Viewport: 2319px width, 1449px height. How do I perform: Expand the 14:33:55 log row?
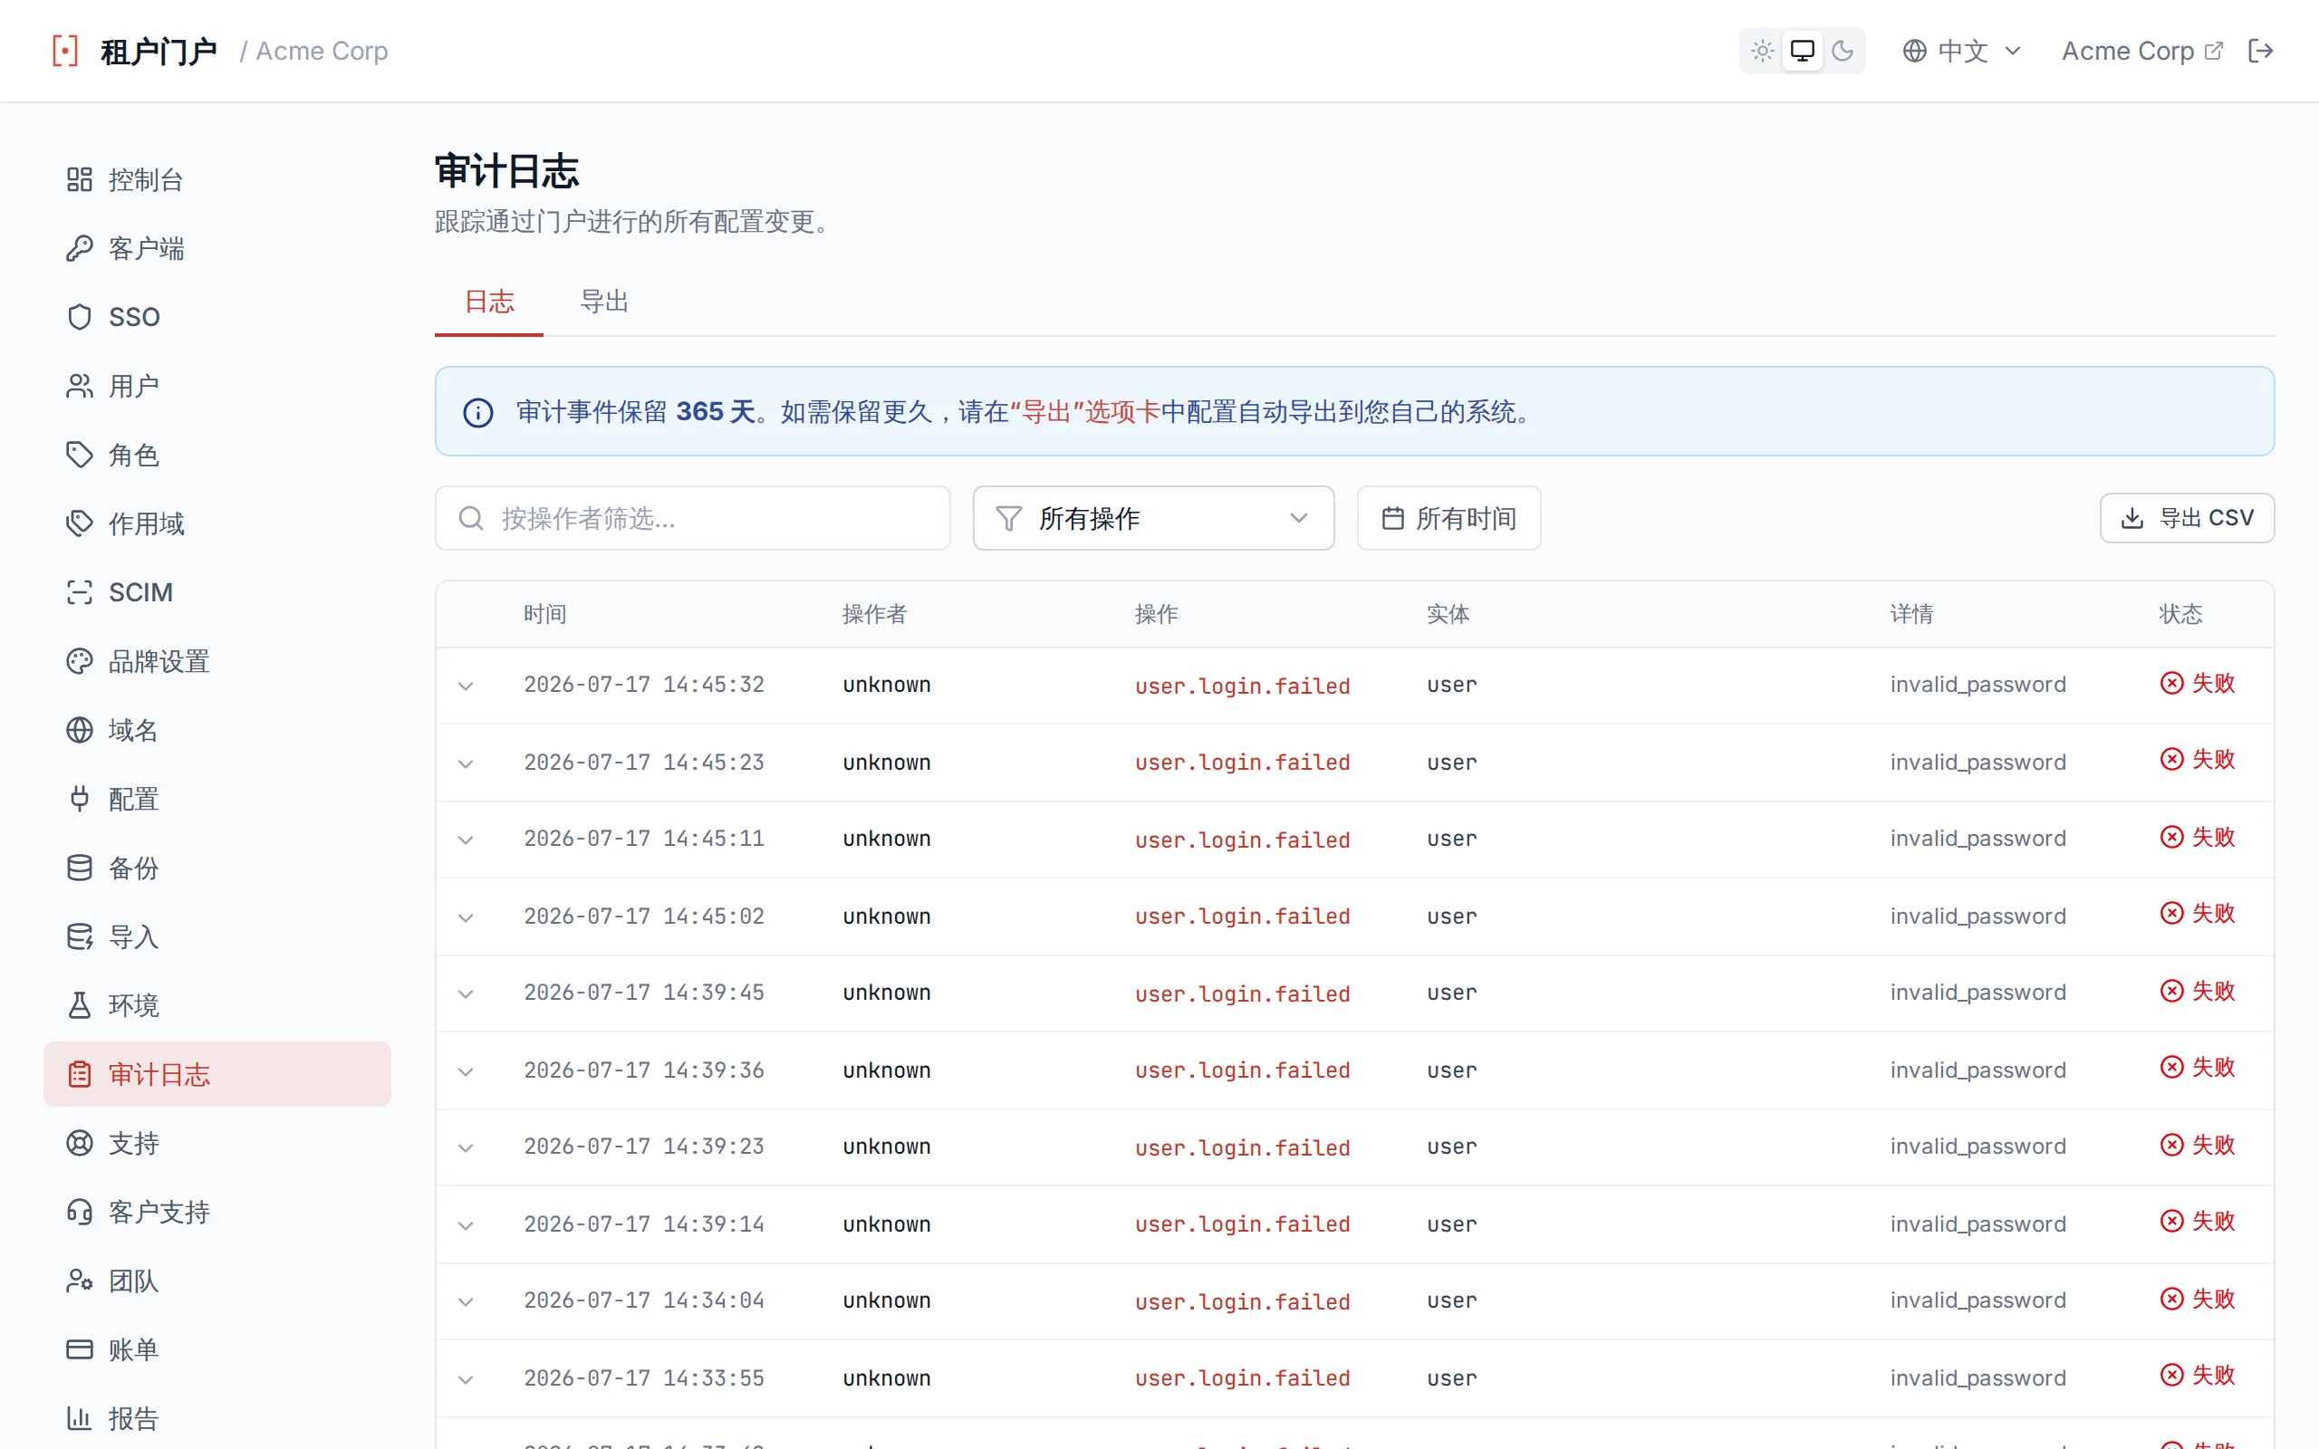466,1380
